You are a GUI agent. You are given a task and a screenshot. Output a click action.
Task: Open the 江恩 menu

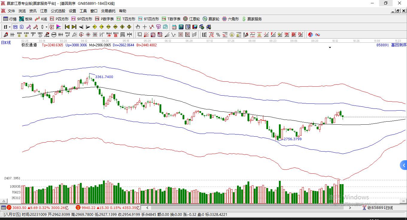click(44, 11)
